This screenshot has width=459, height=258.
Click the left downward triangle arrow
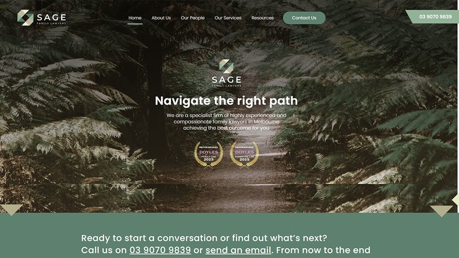11,209
